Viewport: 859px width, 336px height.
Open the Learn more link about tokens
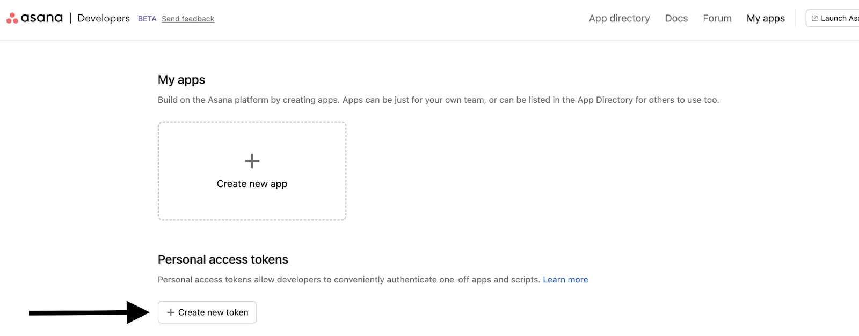click(x=565, y=280)
